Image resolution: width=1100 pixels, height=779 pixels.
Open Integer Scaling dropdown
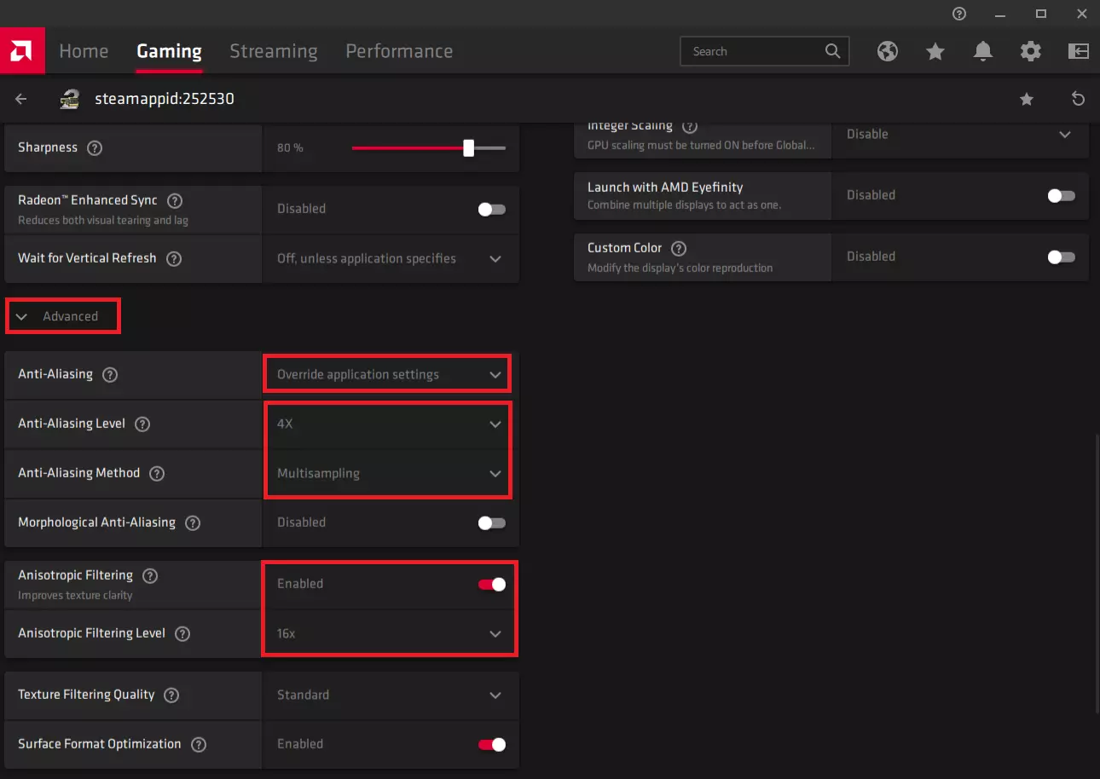click(x=959, y=135)
